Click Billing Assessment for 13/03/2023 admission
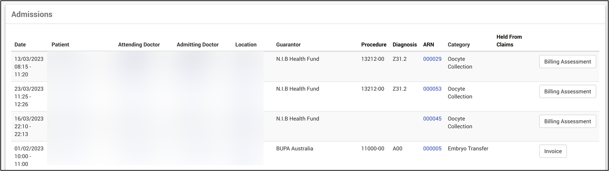609x171 pixels. (567, 62)
